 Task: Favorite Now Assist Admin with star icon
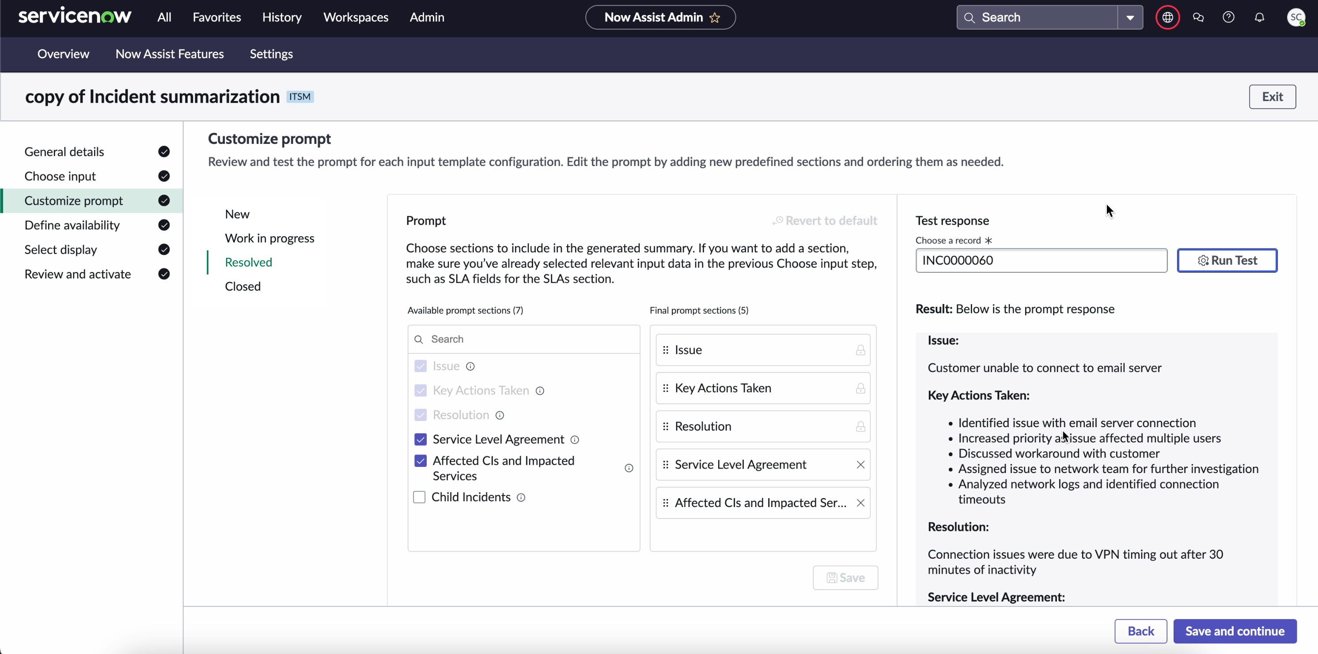(715, 18)
